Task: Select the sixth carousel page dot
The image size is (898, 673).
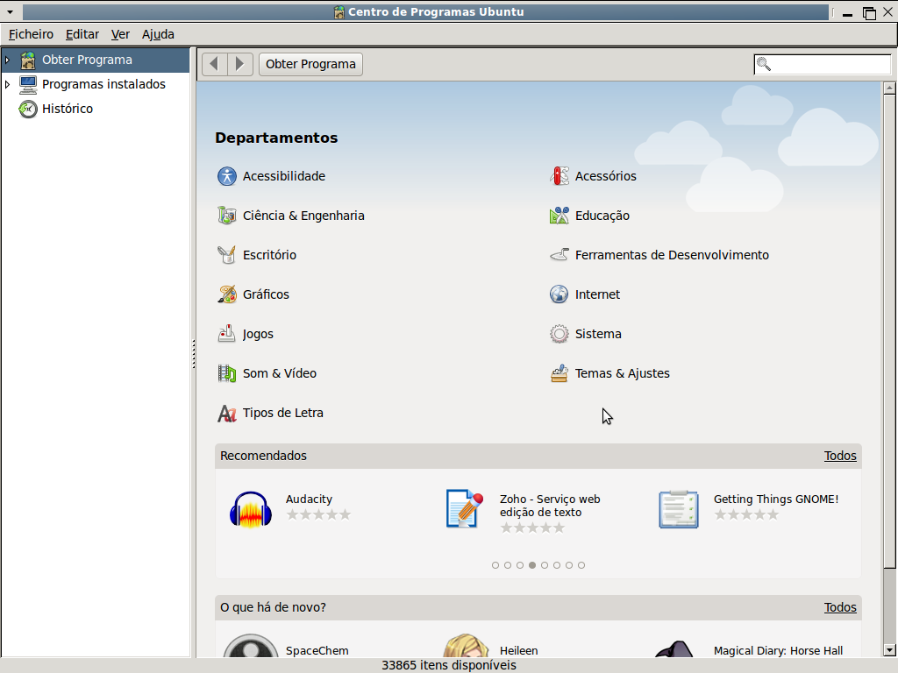Action: click(557, 565)
